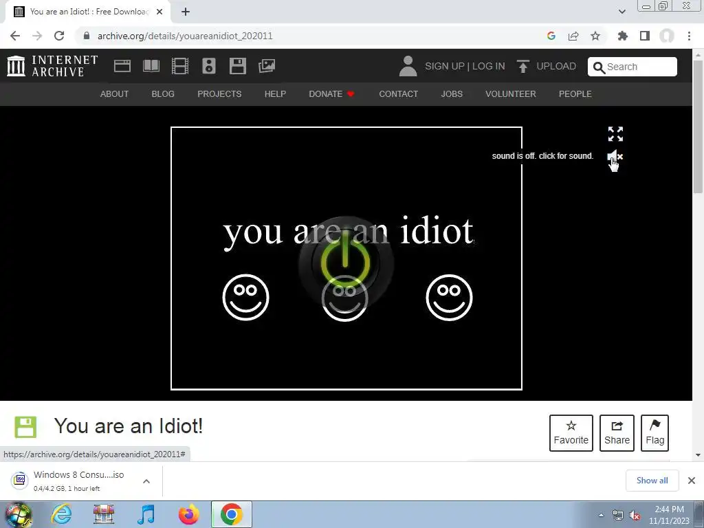Screen dimensions: 704x528
Task: Click the UPLOAD link
Action: [x=546, y=66]
